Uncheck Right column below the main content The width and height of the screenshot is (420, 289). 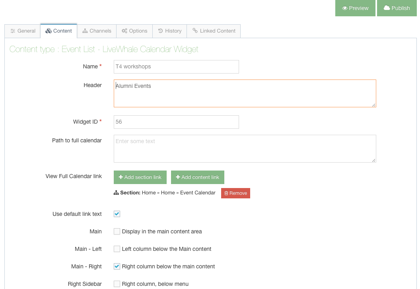117,266
